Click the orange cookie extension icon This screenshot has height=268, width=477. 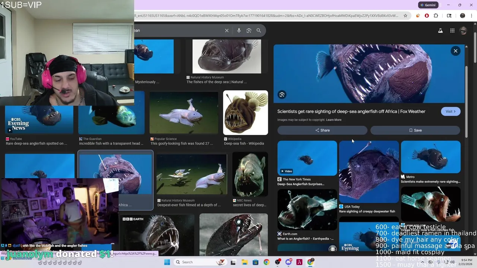click(418, 16)
